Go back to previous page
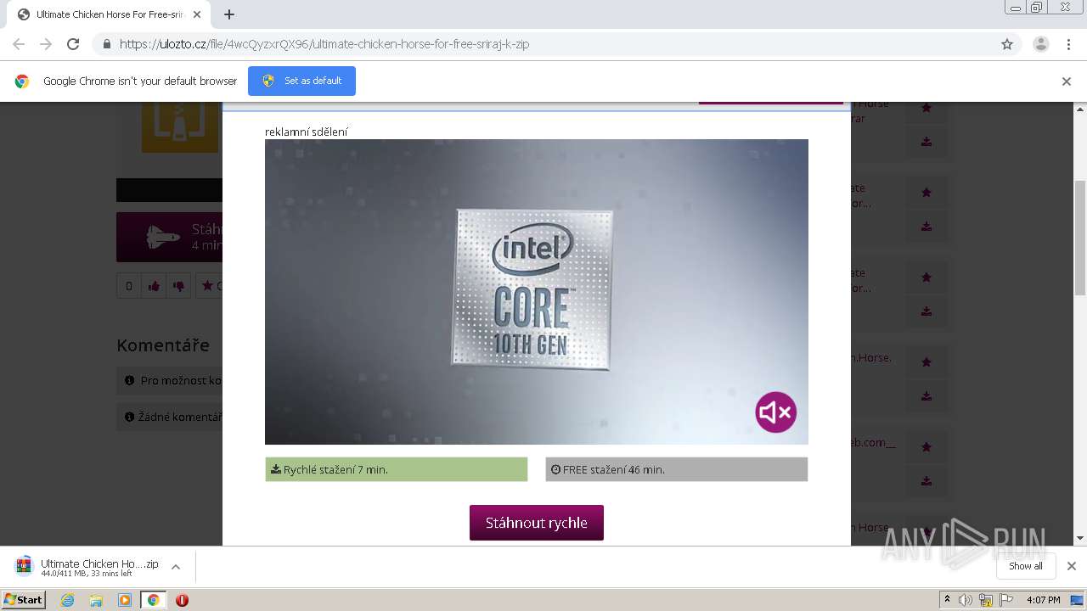The image size is (1087, 611). (x=19, y=44)
